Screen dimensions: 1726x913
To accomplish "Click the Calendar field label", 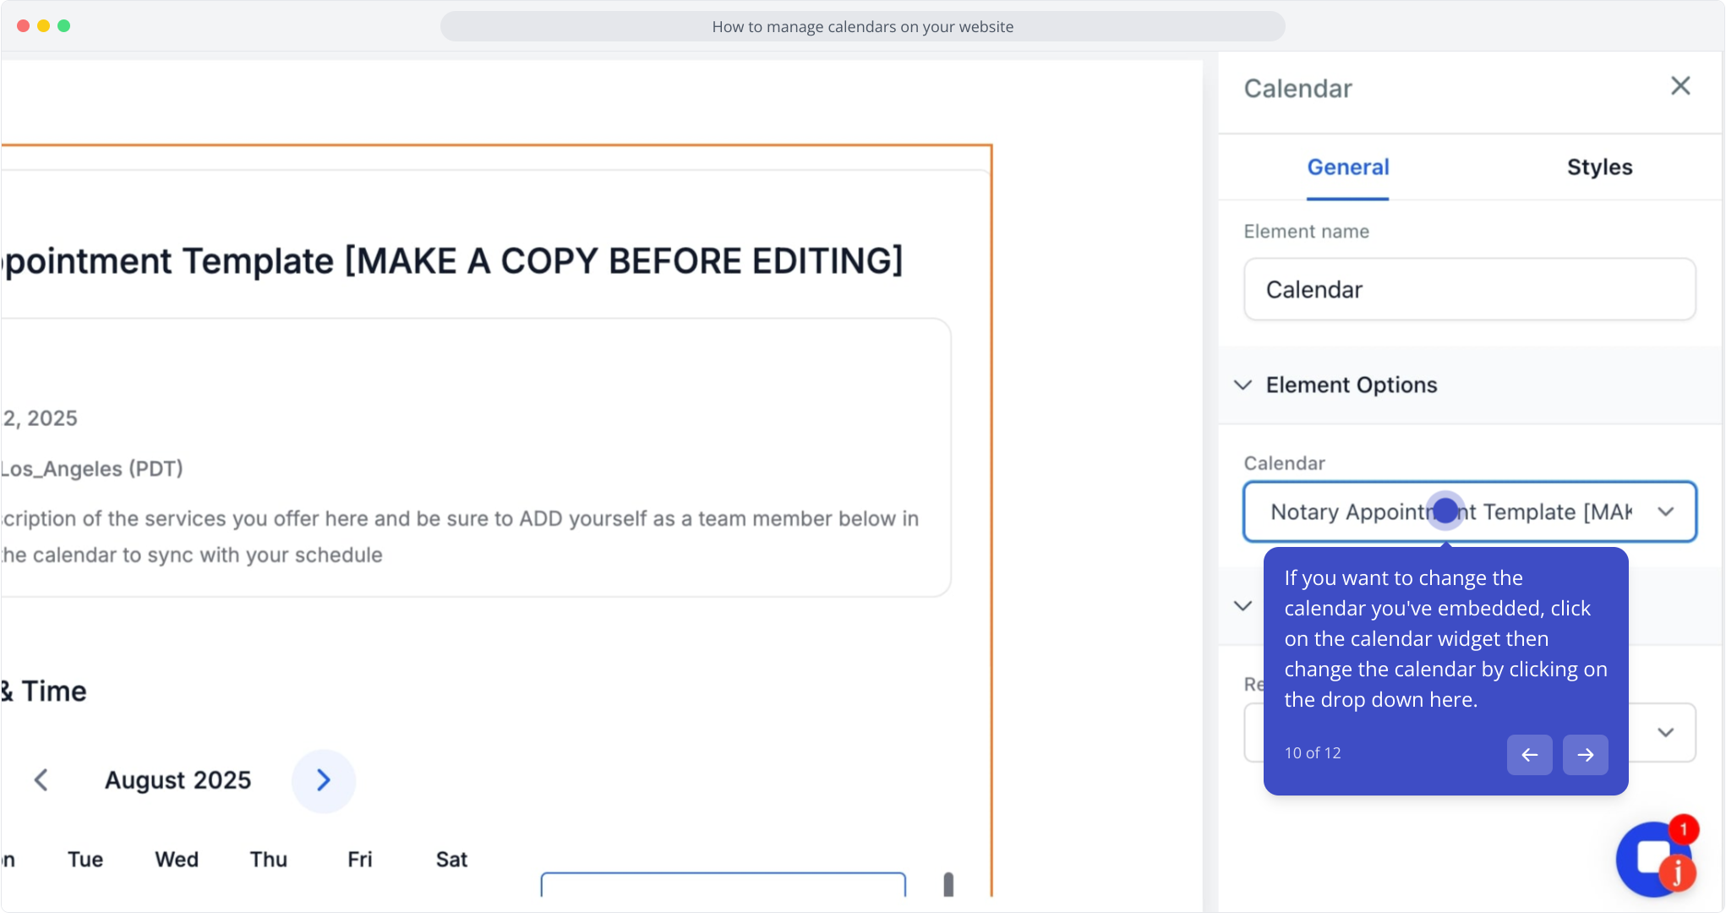I will (x=1284, y=463).
